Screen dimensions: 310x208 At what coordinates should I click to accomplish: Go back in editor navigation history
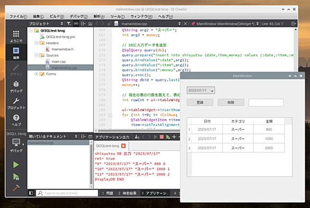click(97, 23)
